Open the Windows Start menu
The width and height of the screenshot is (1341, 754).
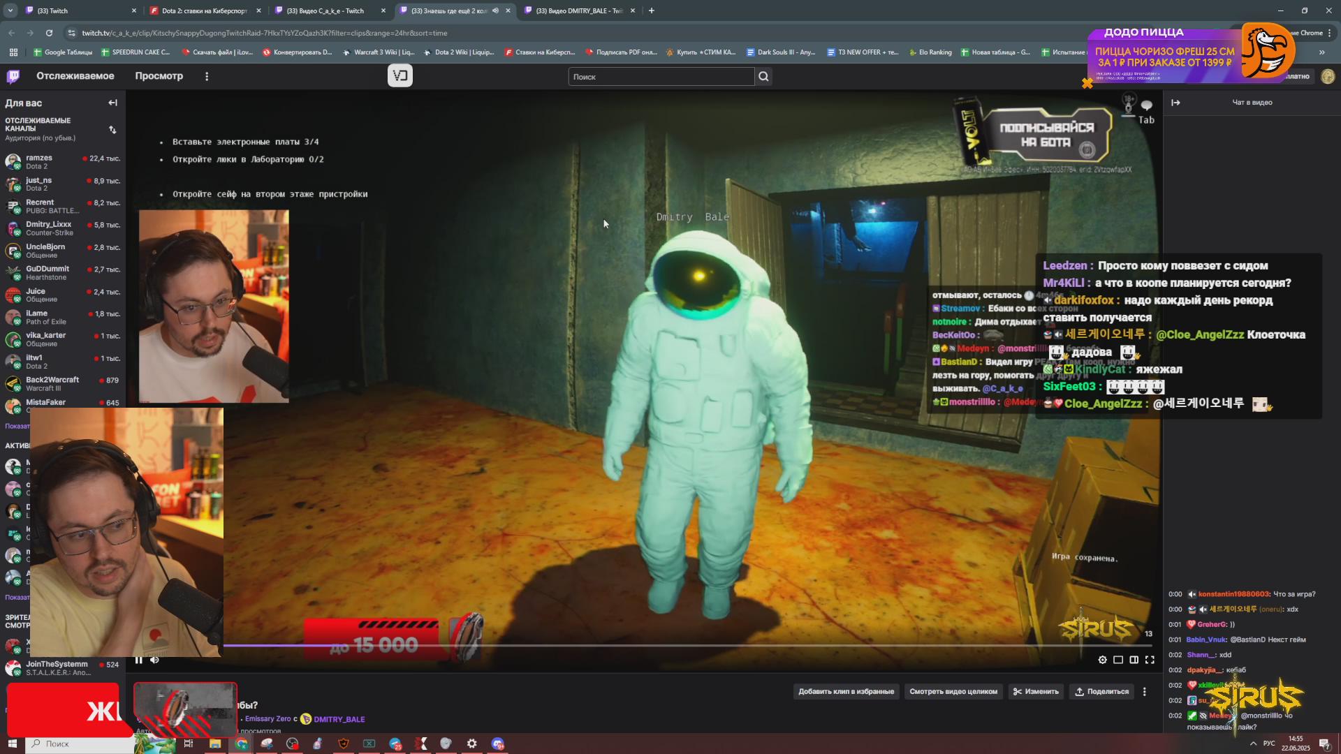(12, 744)
